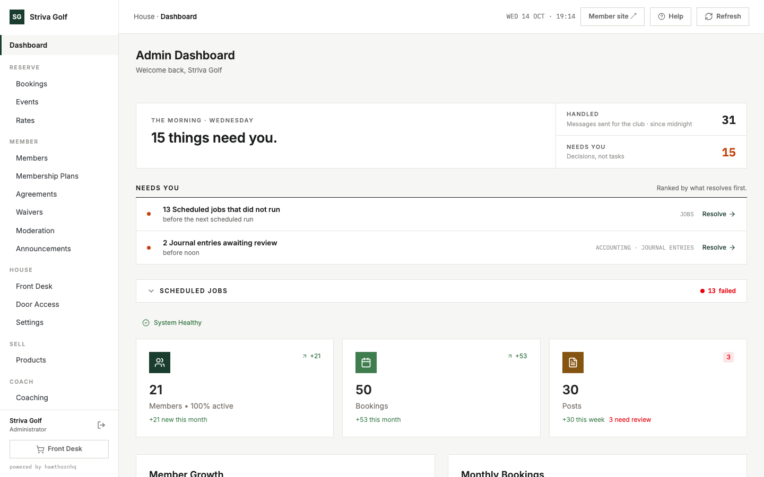Click the +21 trend indicator on Members card
764x477 pixels.
click(311, 356)
